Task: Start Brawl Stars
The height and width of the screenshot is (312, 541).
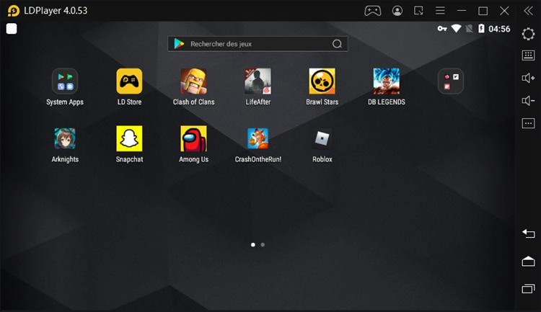Action: [322, 81]
